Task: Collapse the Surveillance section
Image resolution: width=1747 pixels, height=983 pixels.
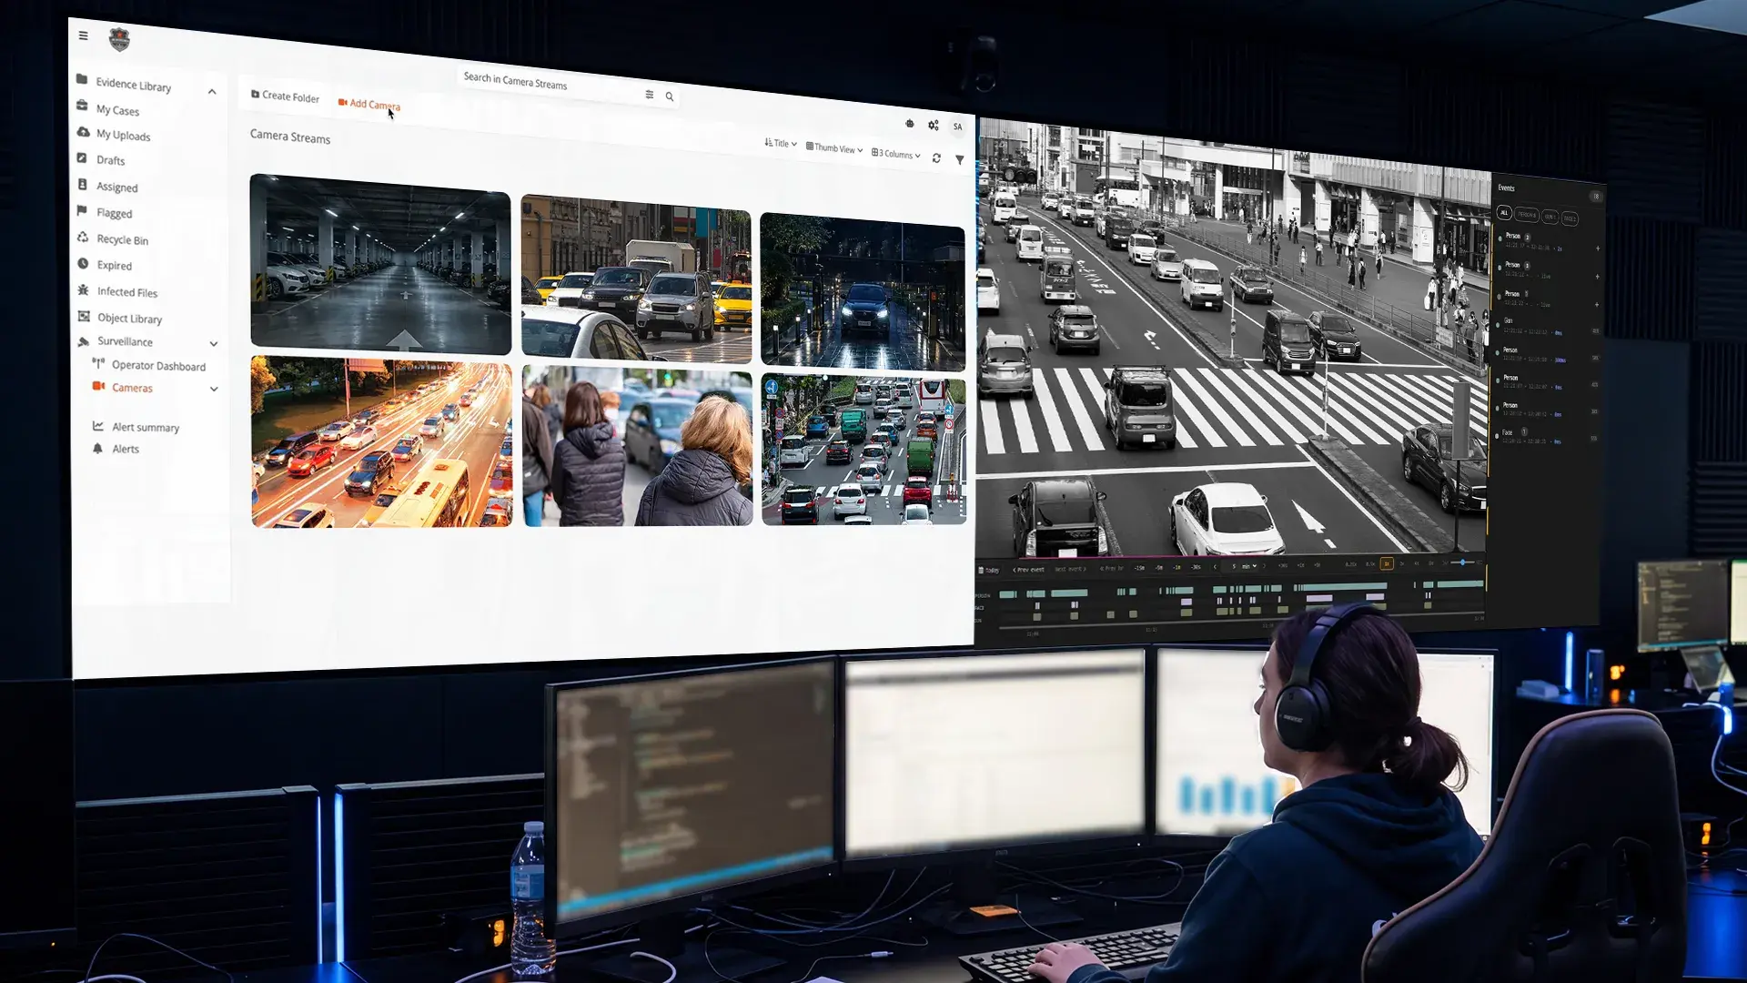Action: coord(214,343)
